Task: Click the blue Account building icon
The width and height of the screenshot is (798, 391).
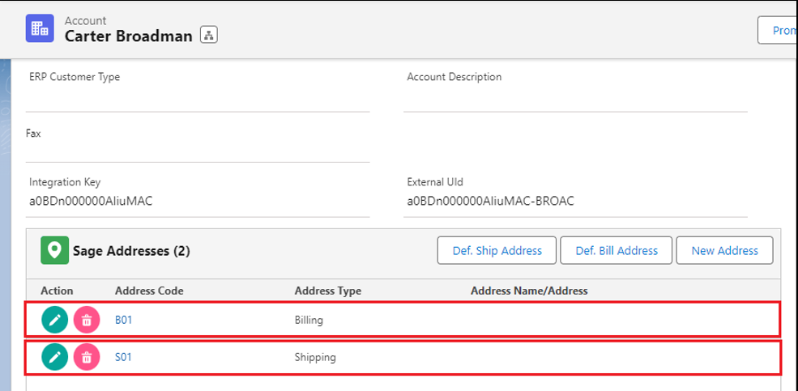Action: 39,28
